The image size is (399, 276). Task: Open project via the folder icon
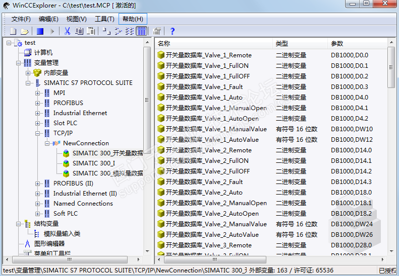24,31
